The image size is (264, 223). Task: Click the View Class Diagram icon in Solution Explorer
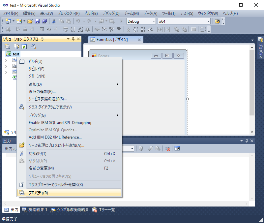click(34, 47)
